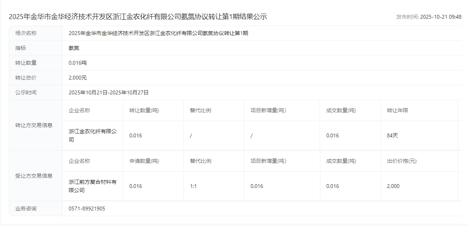
Task: Click company name 浙江金农化纤有限公司 in transferor row
Action: tap(92, 135)
